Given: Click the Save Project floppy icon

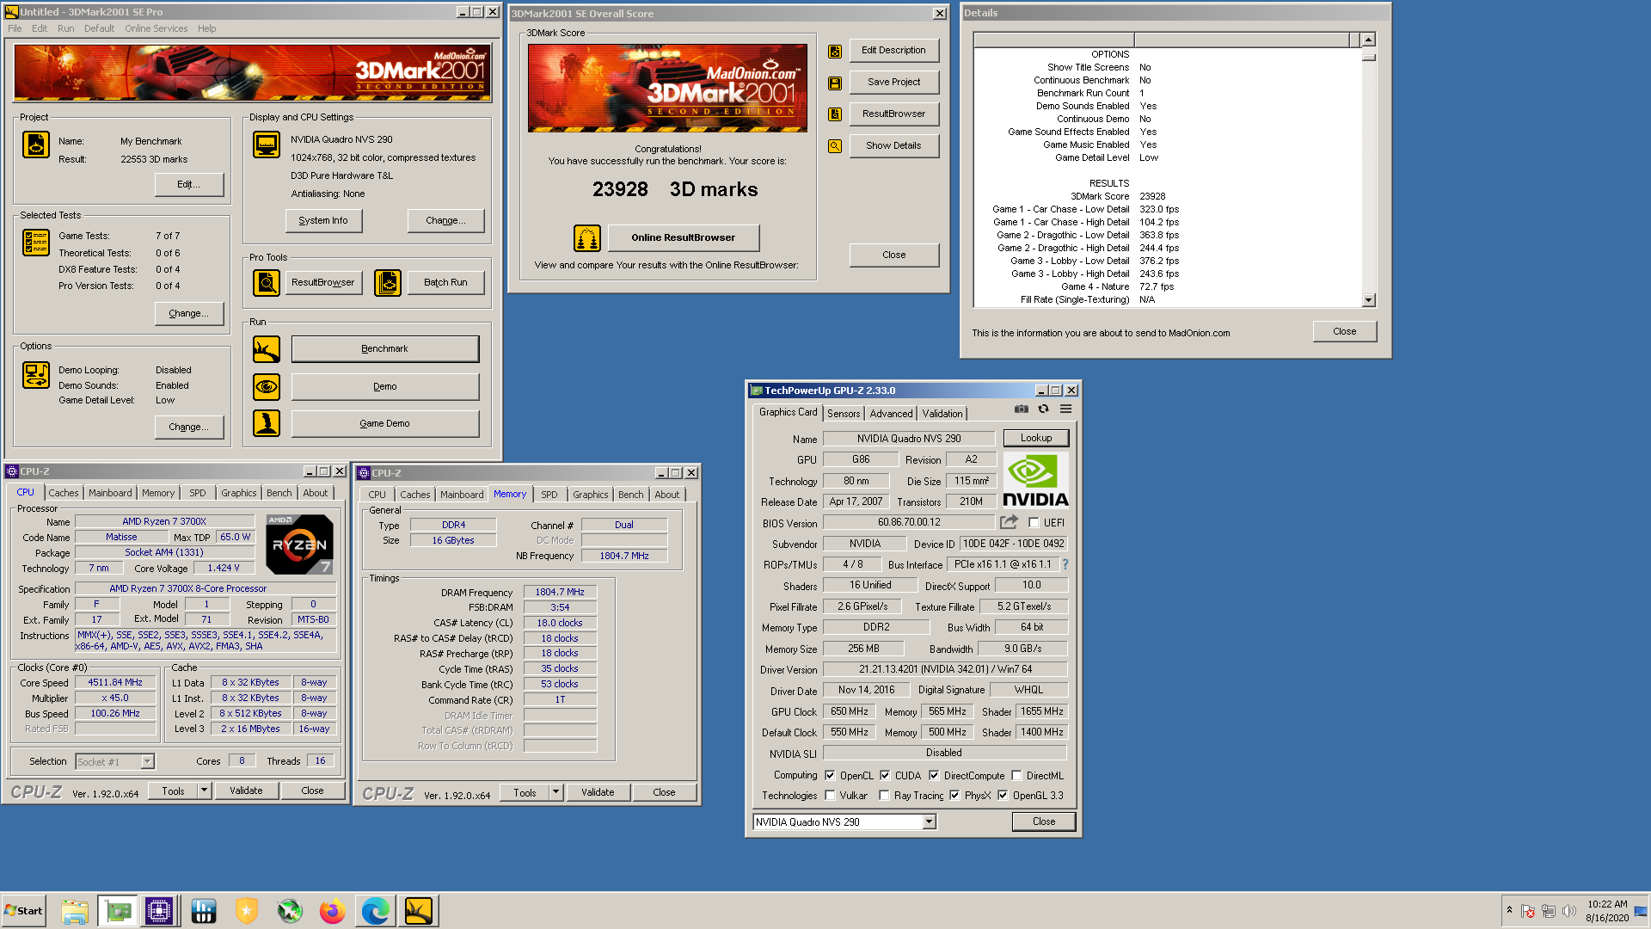Looking at the screenshot, I should pos(835,83).
